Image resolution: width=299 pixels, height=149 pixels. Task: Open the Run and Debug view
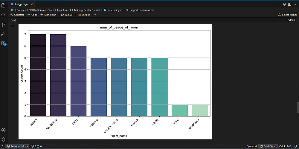point(3,34)
